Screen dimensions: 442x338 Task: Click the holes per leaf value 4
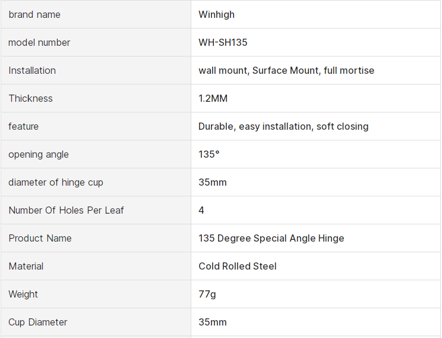(x=201, y=210)
